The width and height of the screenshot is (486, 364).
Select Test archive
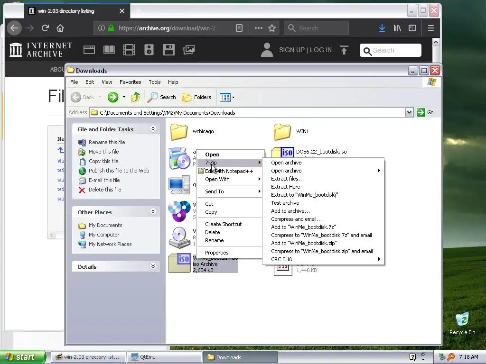[323, 203]
